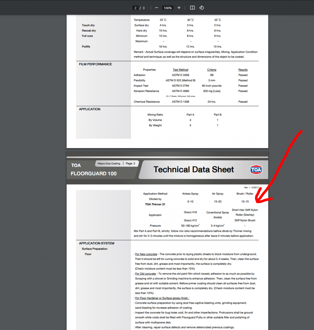Click the Abrasion Resistance property
Screen dimensions: 314x330
(146, 91)
